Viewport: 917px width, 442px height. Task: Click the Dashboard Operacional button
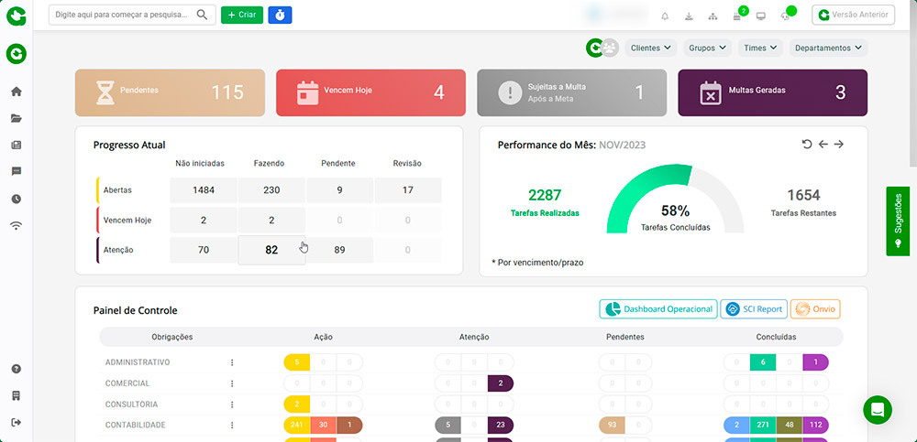(657, 309)
